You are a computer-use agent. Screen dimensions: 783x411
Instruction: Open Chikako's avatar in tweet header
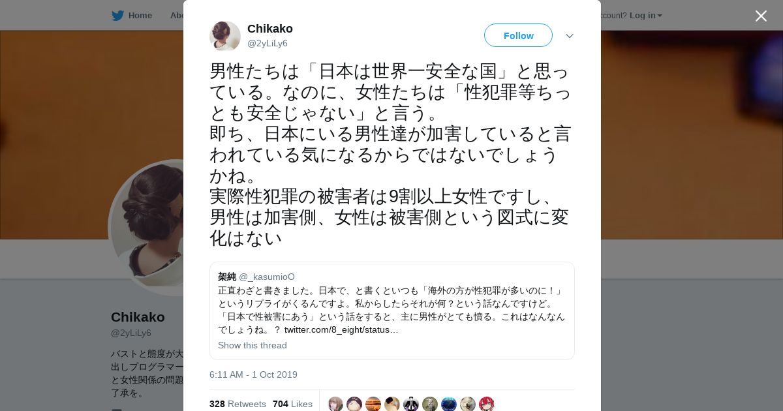(x=225, y=36)
